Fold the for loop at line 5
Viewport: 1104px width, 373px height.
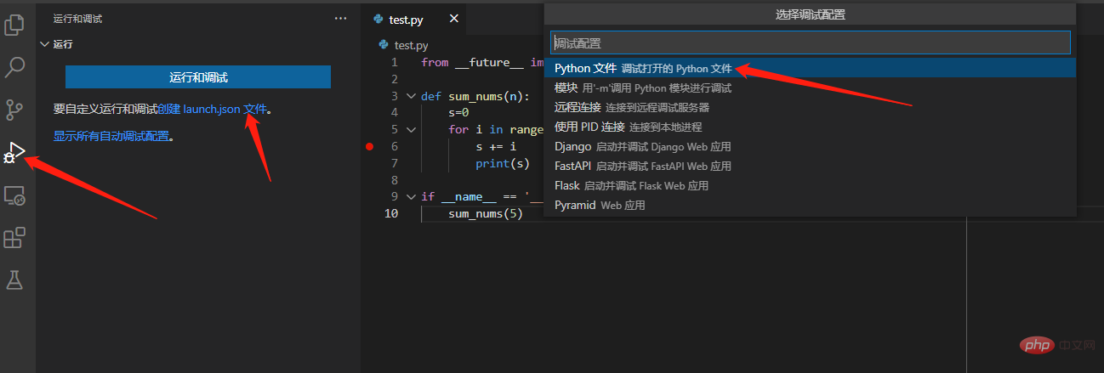[x=412, y=130]
